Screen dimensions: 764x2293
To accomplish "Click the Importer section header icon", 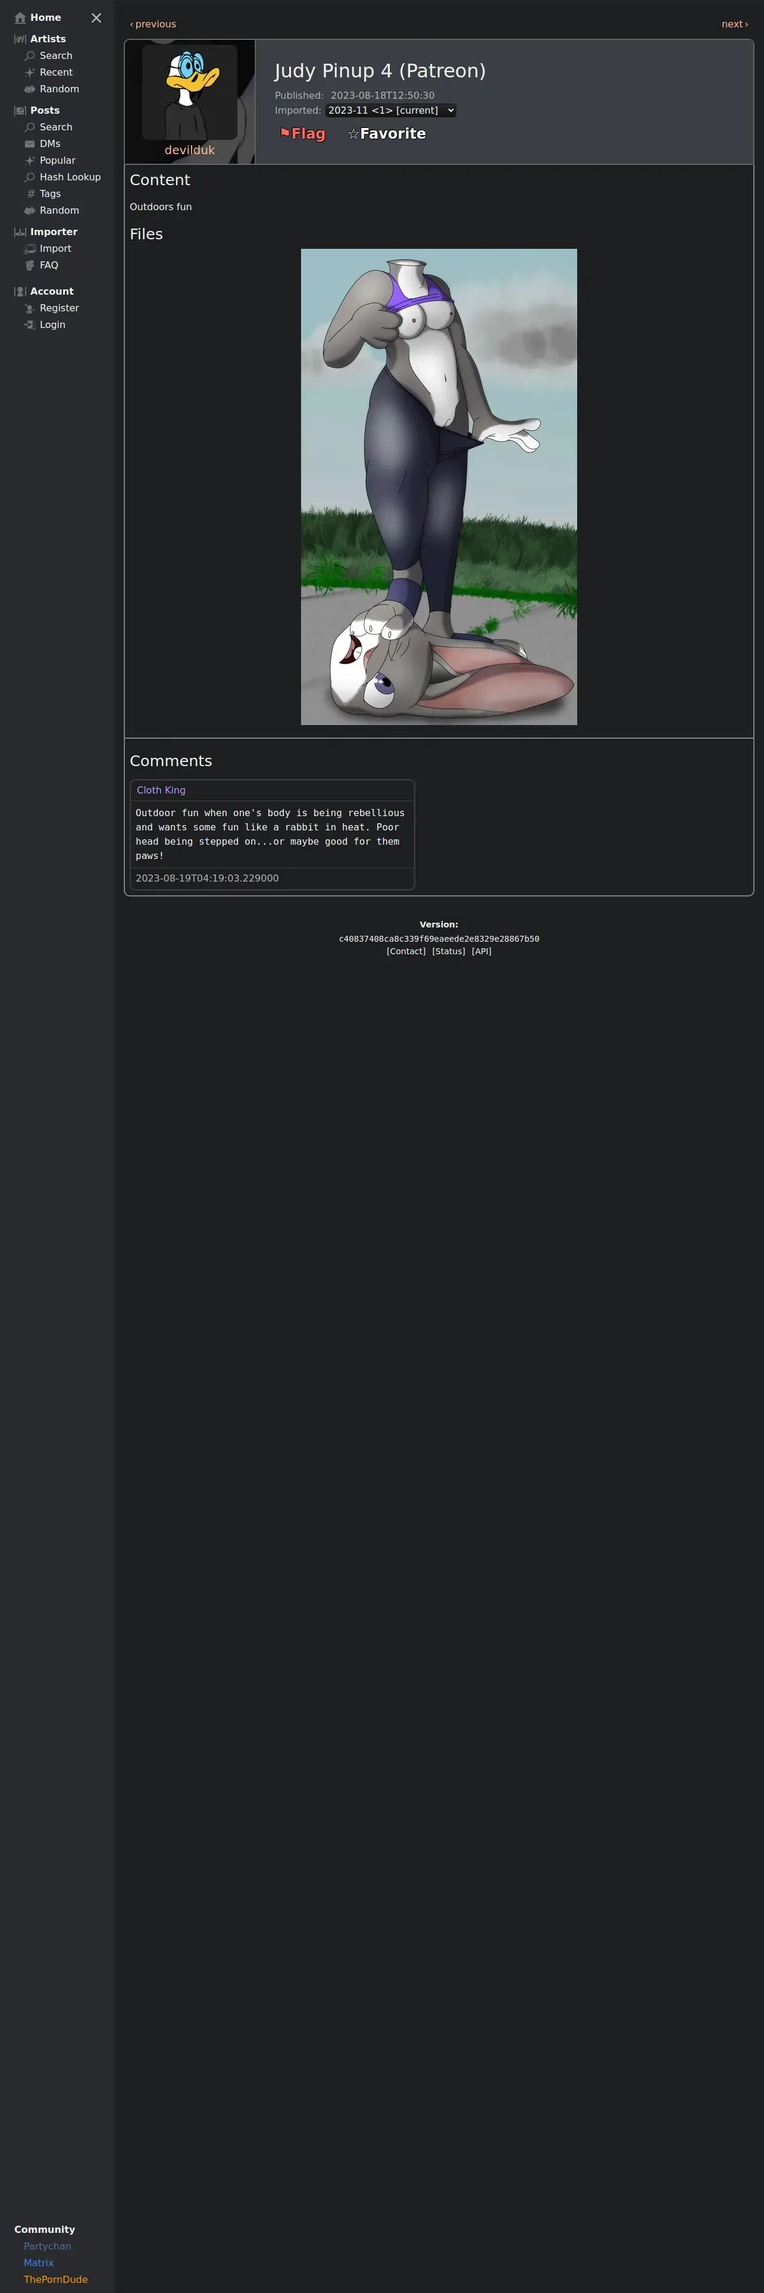I will tap(20, 232).
